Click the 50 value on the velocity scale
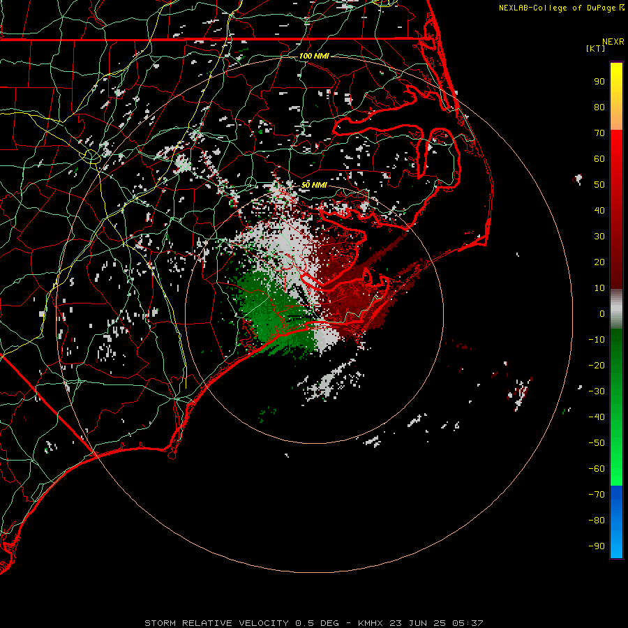The image size is (628, 628). [599, 185]
